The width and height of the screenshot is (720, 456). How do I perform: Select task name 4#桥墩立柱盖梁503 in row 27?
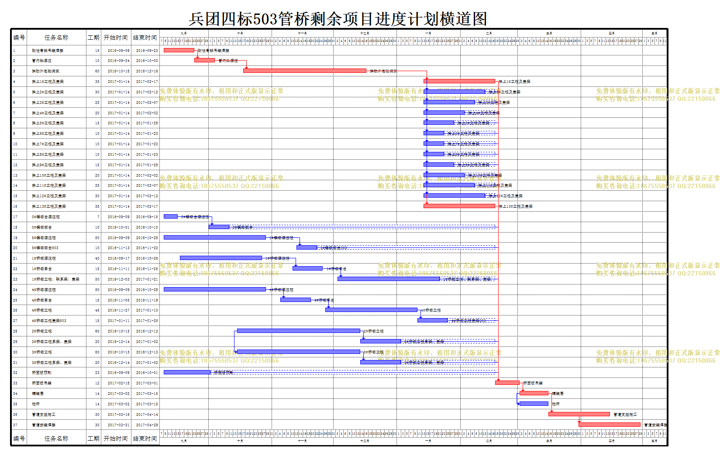tap(49, 321)
